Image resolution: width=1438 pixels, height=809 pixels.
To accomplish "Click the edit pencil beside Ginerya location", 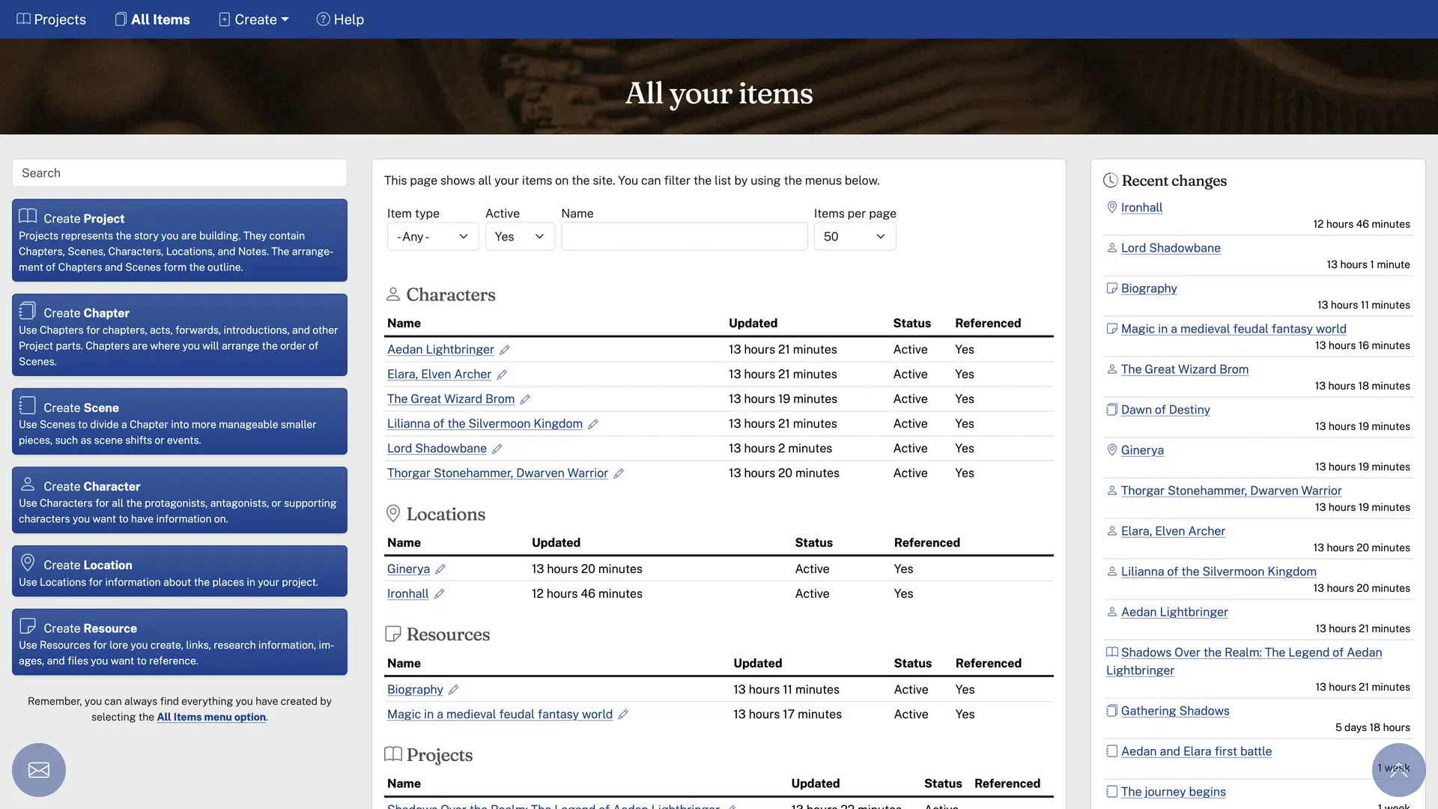I will pyautogui.click(x=440, y=569).
